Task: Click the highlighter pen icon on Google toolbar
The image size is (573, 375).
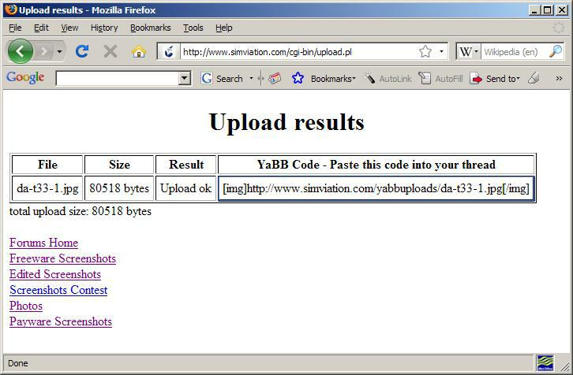Action: click(x=534, y=78)
